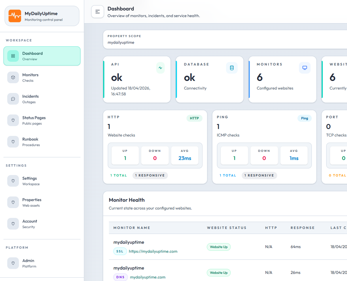Open the Settings Workspace menu item

tap(42, 181)
